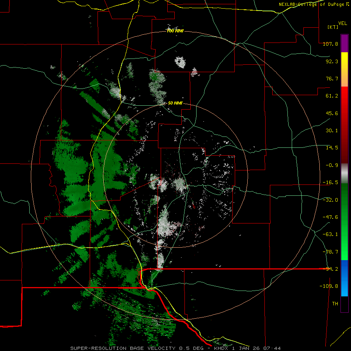Click the -63.1 value on velocity scale

pos(330,234)
